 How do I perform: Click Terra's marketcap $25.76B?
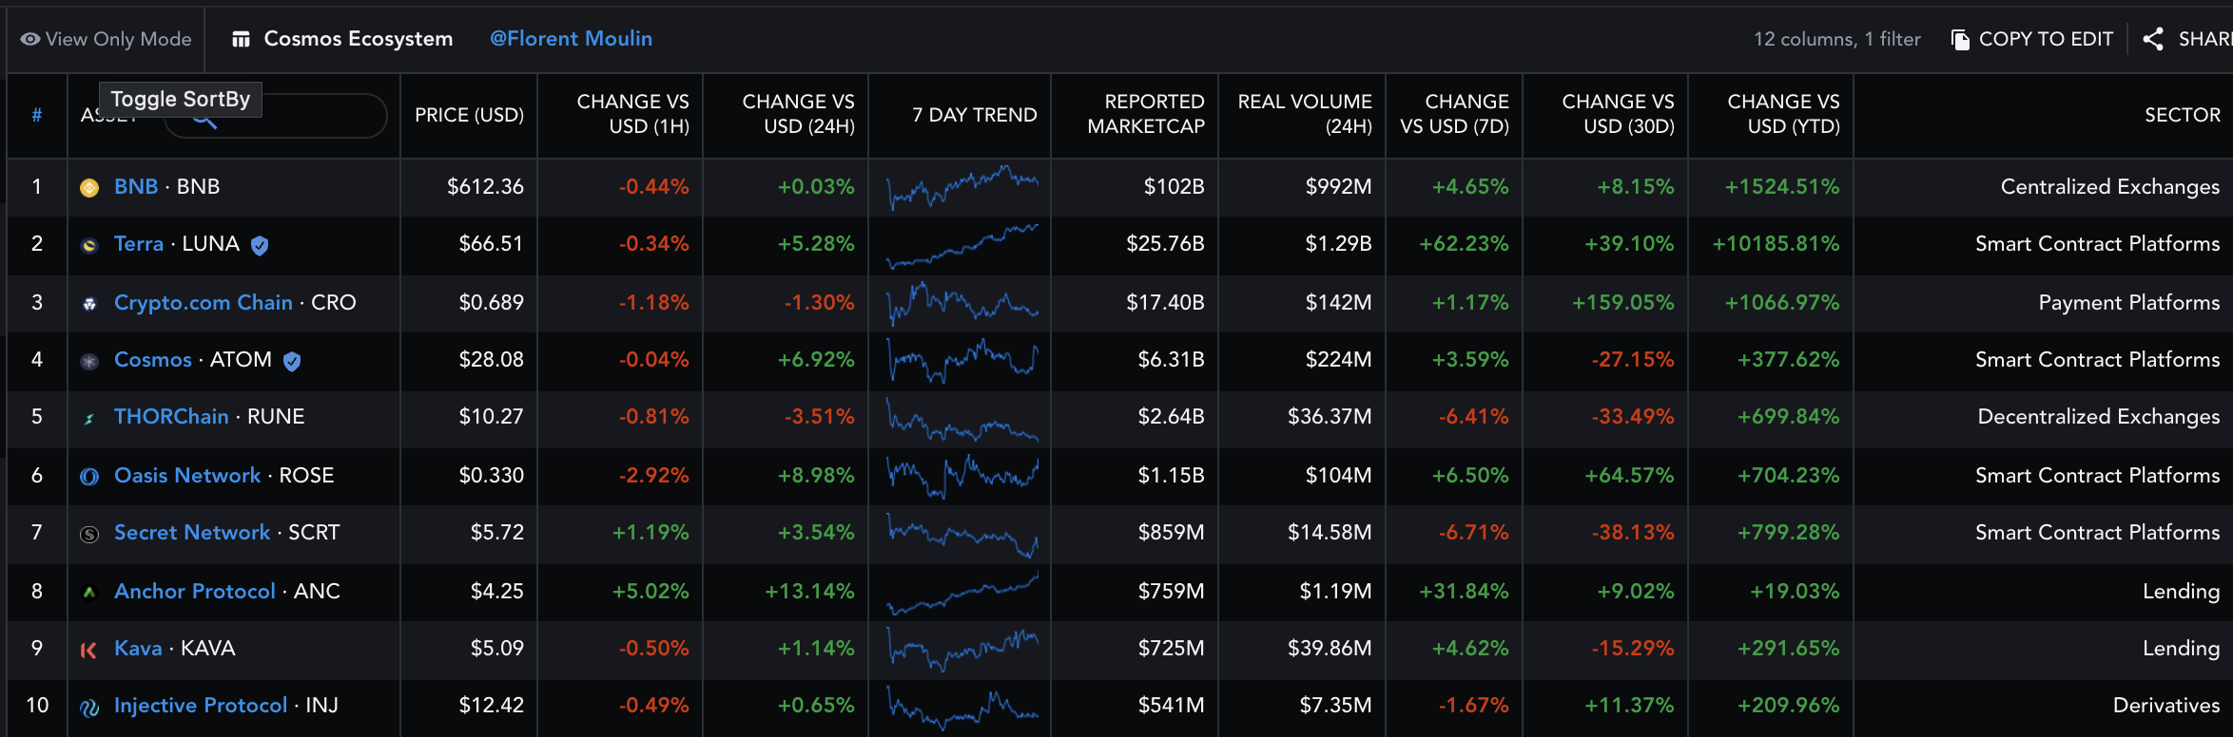coord(1165,243)
